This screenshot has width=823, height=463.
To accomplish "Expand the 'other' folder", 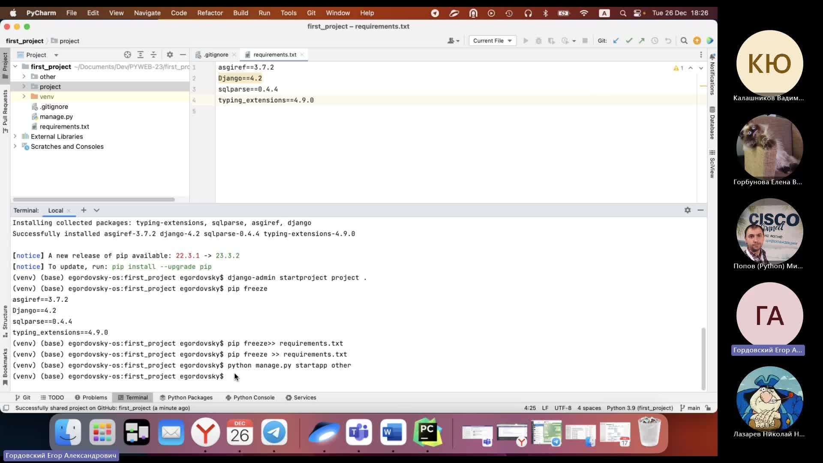I will pos(24,76).
